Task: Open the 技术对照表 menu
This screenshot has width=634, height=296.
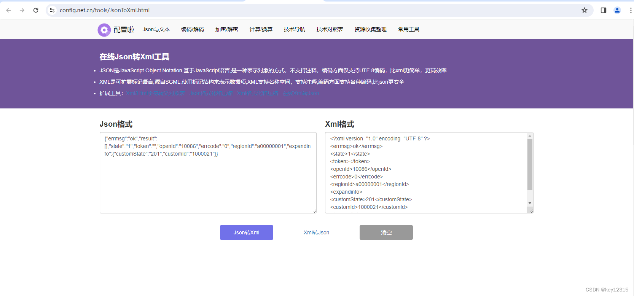Action: pos(330,29)
